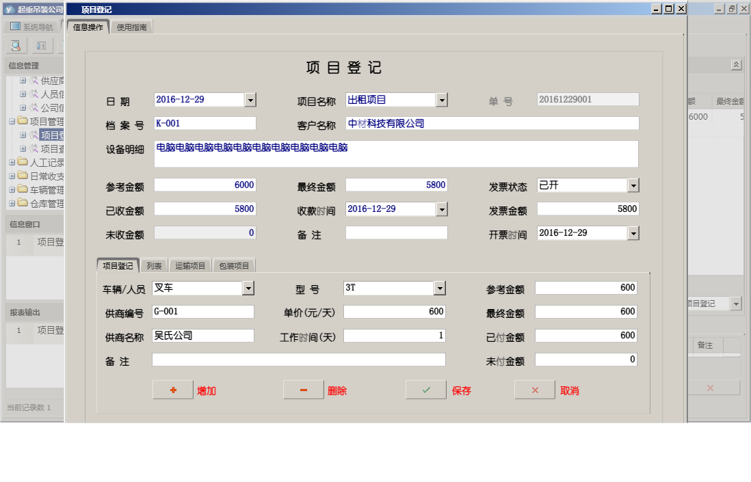The width and height of the screenshot is (751, 482).
Task: Collapse panel with double-chevron icon
Action: (x=736, y=64)
